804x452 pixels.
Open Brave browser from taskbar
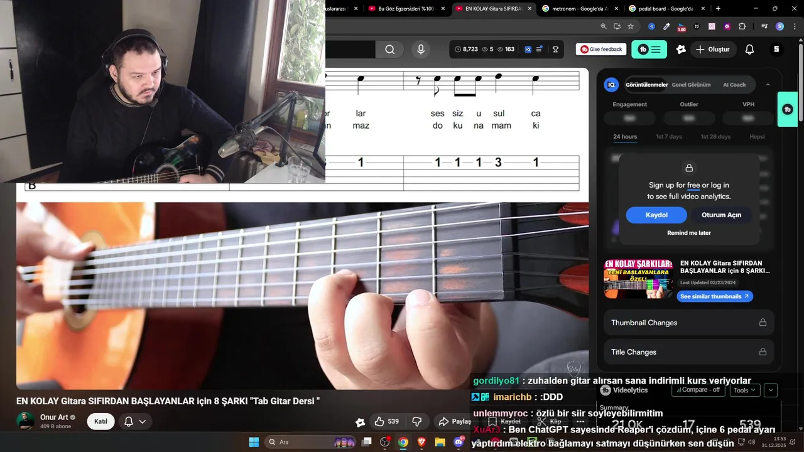(x=421, y=442)
